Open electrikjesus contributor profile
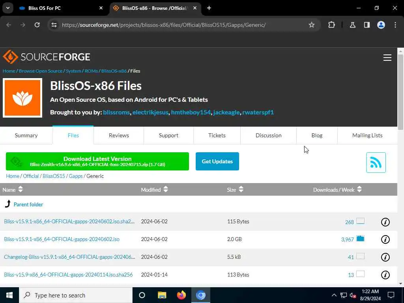The height and width of the screenshot is (303, 404). [150, 112]
